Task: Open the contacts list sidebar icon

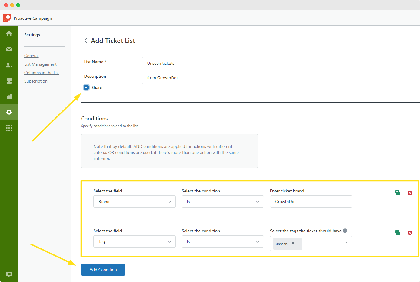Action: 9,65
